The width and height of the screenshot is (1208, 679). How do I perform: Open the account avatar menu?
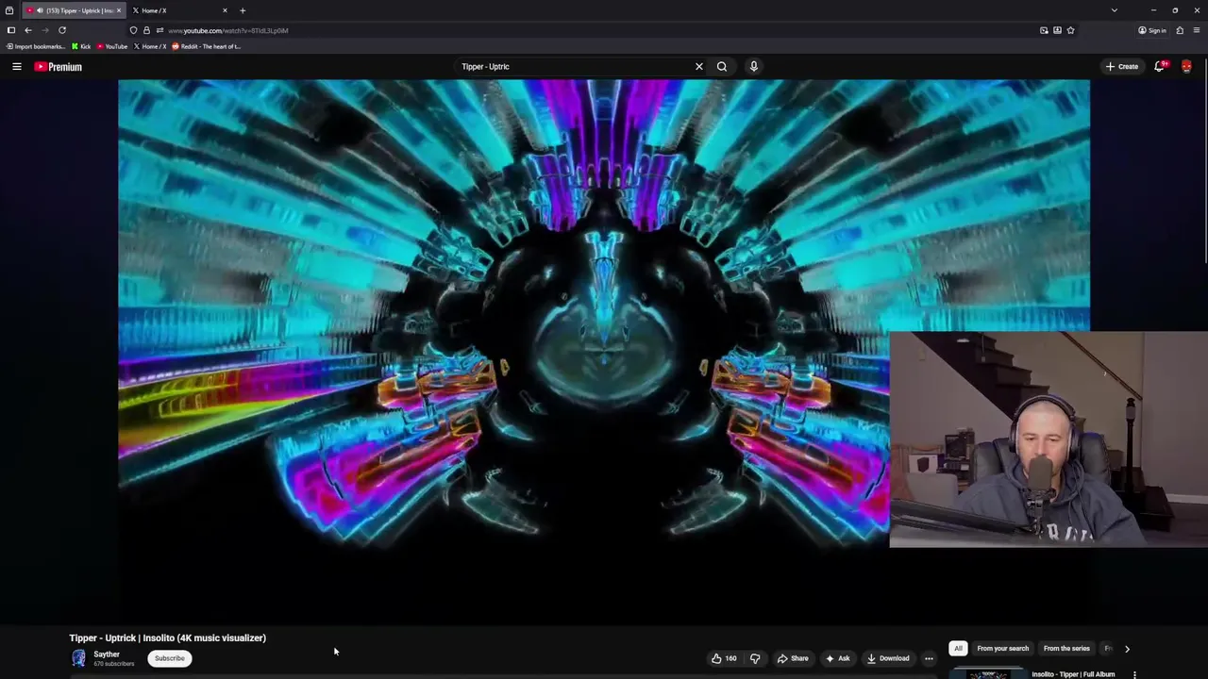(x=1186, y=66)
